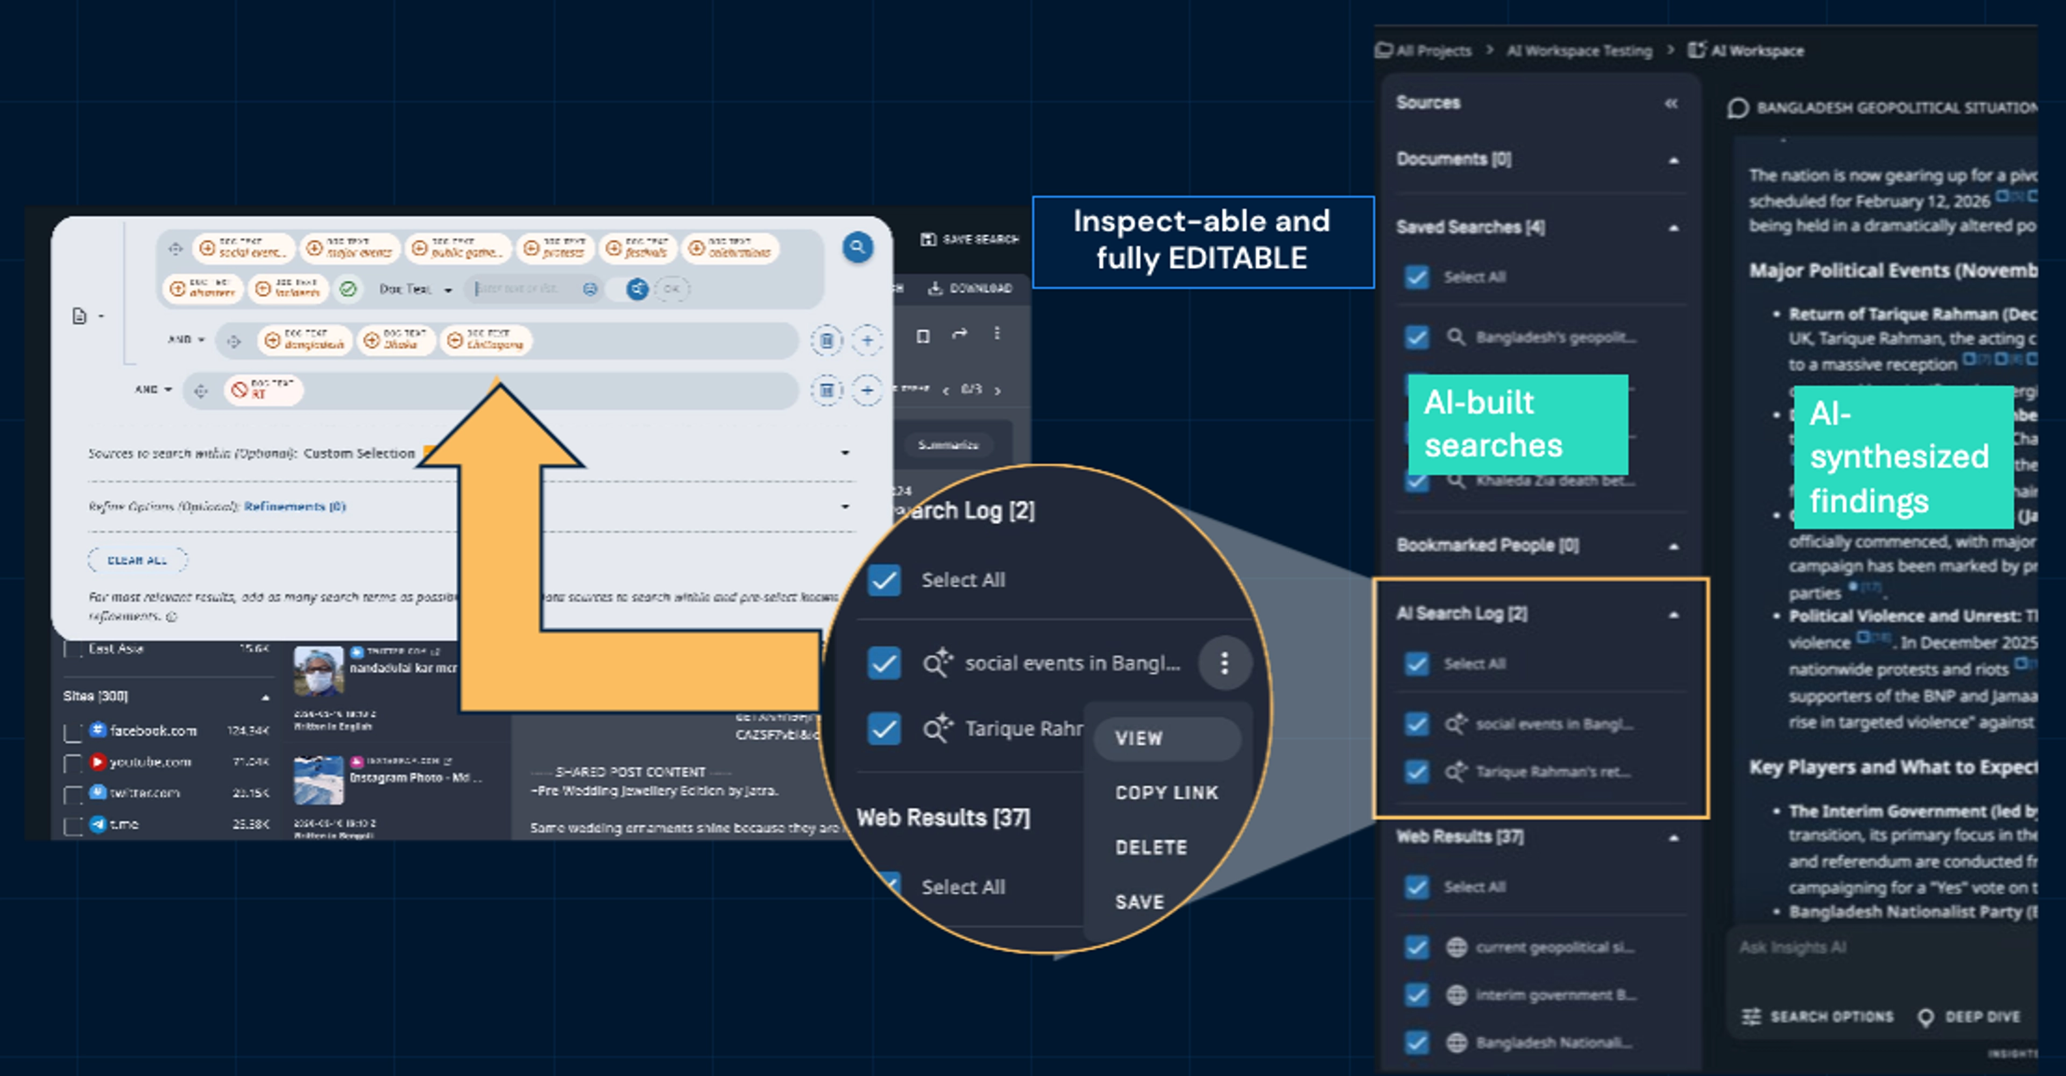Open the Refinements (0) link
The width and height of the screenshot is (2066, 1076).
[x=294, y=507]
